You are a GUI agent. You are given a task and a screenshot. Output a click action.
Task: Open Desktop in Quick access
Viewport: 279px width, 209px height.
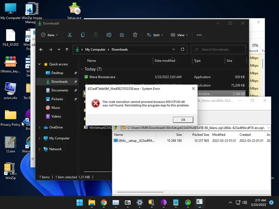[57, 73]
